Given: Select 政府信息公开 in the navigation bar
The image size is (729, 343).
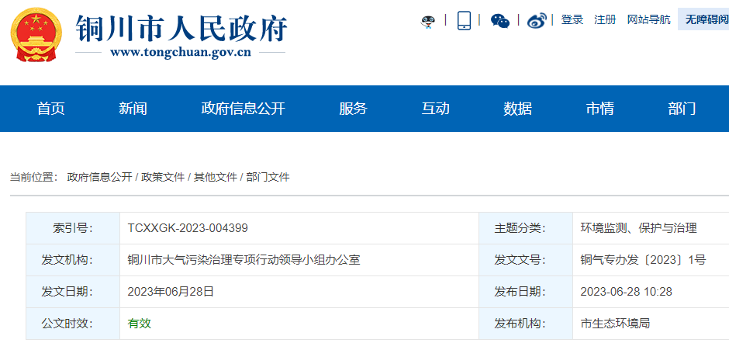Looking at the screenshot, I should click(x=243, y=109).
